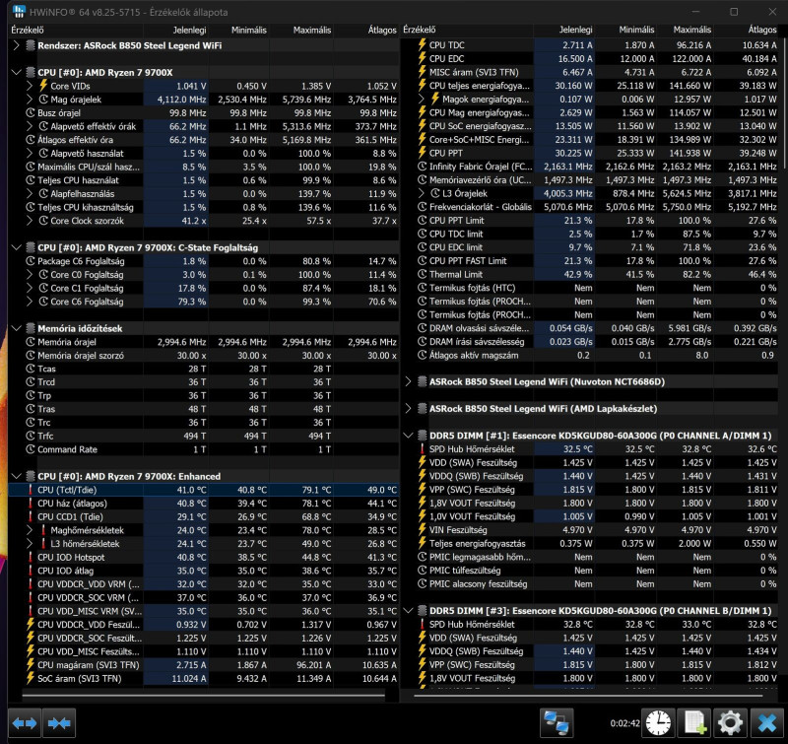Start logging with the sheet-plus icon
The height and width of the screenshot is (744, 788).
click(x=694, y=723)
